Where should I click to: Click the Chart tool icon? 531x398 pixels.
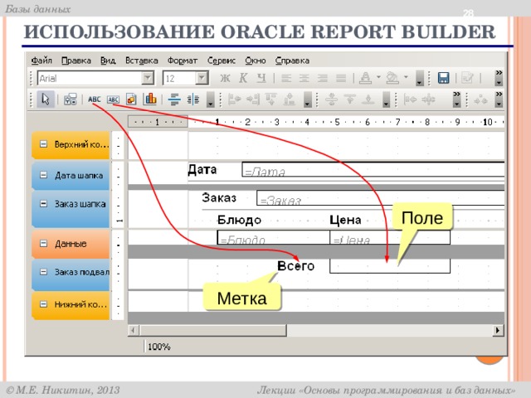click(x=150, y=99)
